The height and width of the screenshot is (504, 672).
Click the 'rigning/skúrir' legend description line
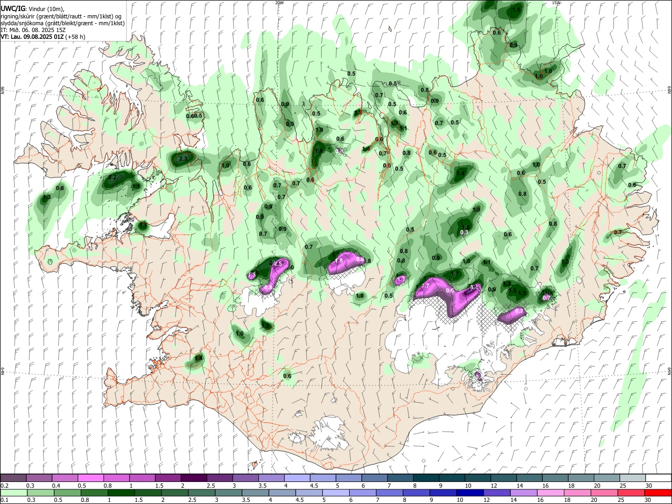[x=62, y=16]
